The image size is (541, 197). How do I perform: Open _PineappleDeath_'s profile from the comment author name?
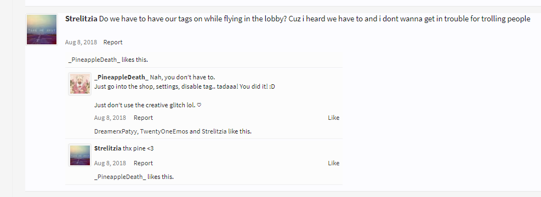click(x=121, y=77)
